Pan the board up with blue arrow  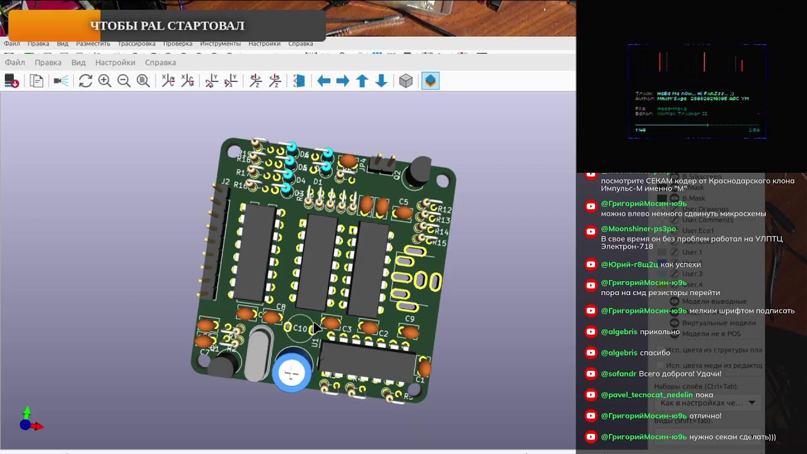(362, 81)
